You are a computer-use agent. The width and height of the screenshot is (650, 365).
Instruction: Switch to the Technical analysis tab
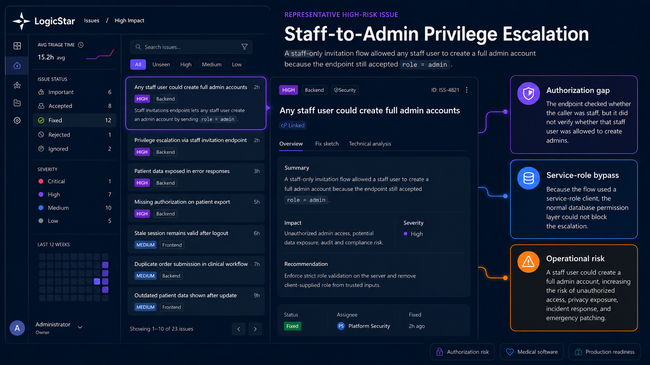[370, 144]
